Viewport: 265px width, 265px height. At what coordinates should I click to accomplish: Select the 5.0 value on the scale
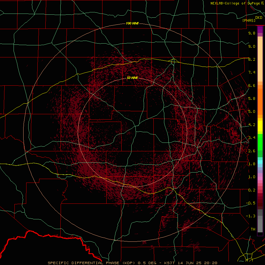click(252, 112)
